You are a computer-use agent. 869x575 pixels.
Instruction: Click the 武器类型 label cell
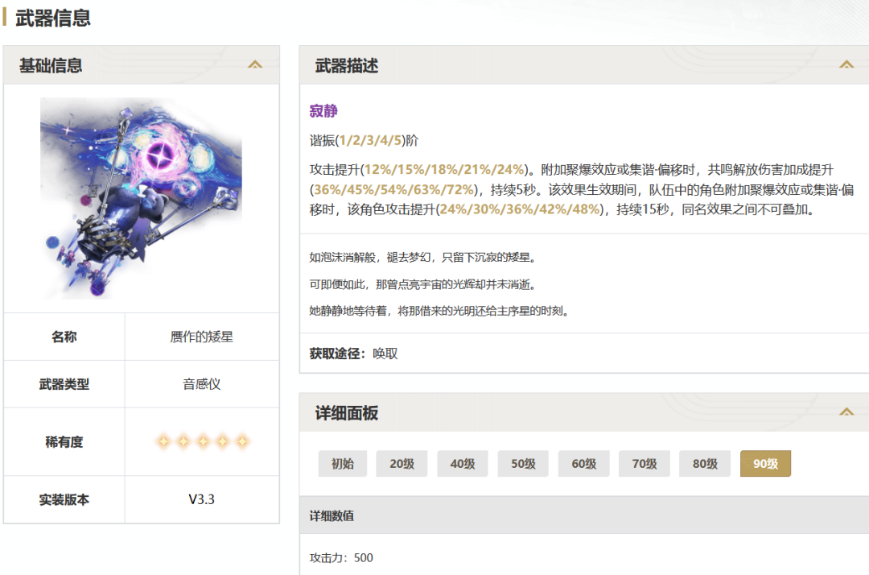[64, 383]
